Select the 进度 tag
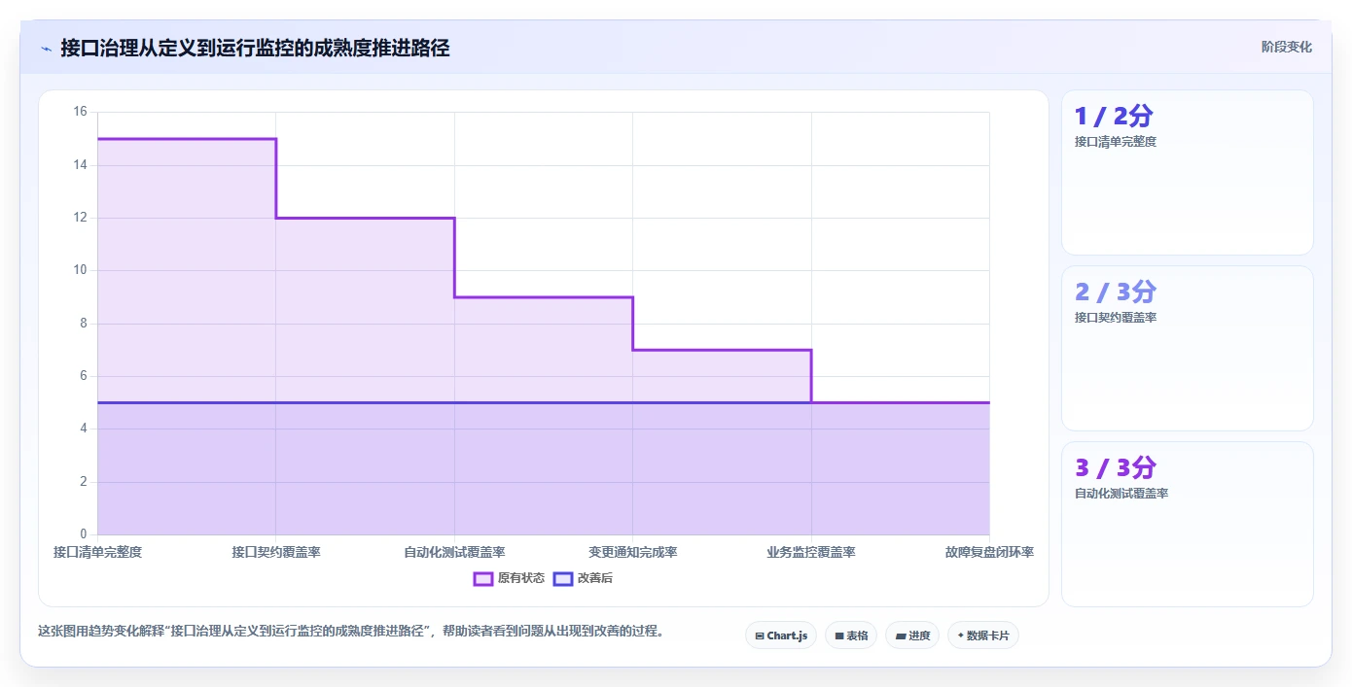 pyautogui.click(x=912, y=635)
